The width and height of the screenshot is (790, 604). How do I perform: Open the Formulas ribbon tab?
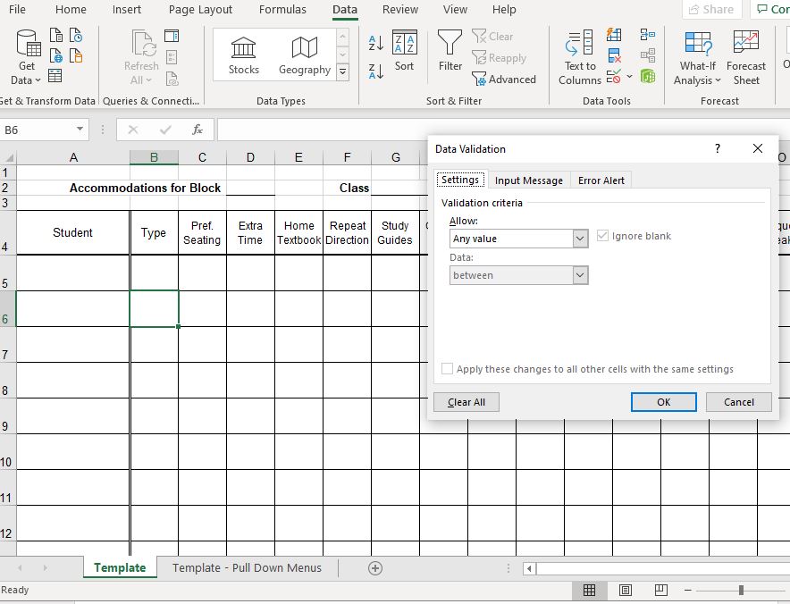tap(282, 10)
